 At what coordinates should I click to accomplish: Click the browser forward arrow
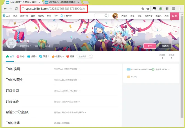point(11,9)
